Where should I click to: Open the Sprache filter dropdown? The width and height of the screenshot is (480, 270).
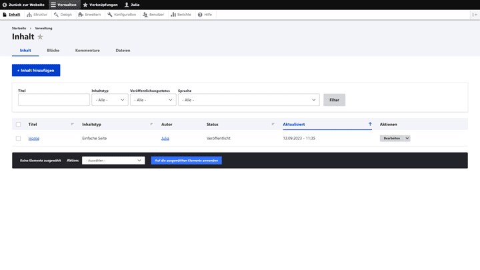pyautogui.click(x=249, y=100)
